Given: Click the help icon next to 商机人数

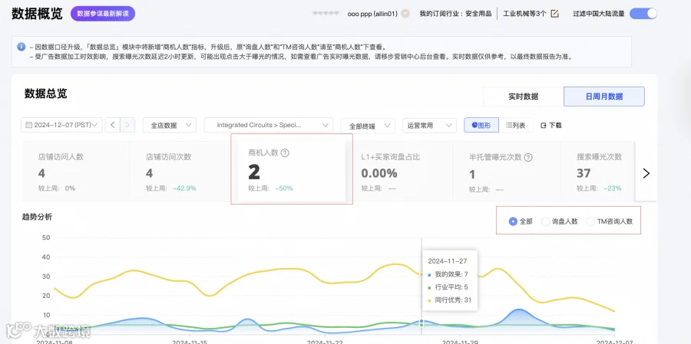Looking at the screenshot, I should [x=285, y=152].
